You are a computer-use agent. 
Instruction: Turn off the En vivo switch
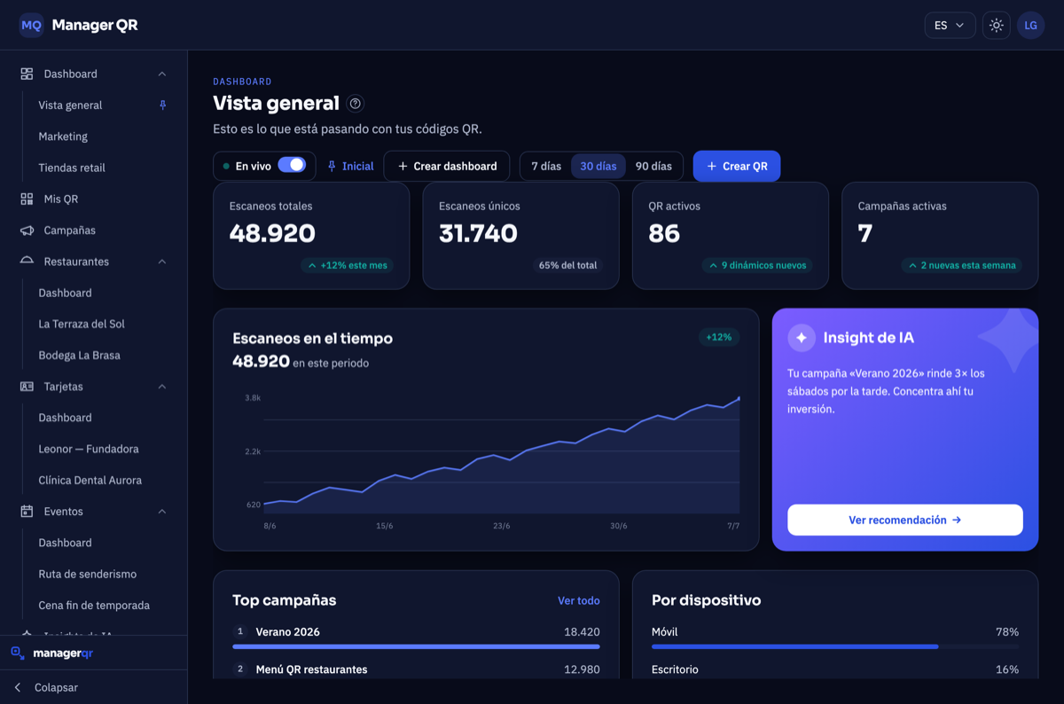click(x=292, y=165)
